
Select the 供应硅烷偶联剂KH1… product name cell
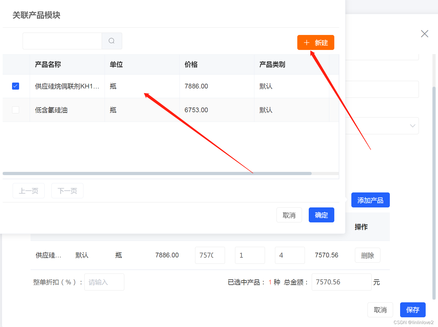point(67,86)
